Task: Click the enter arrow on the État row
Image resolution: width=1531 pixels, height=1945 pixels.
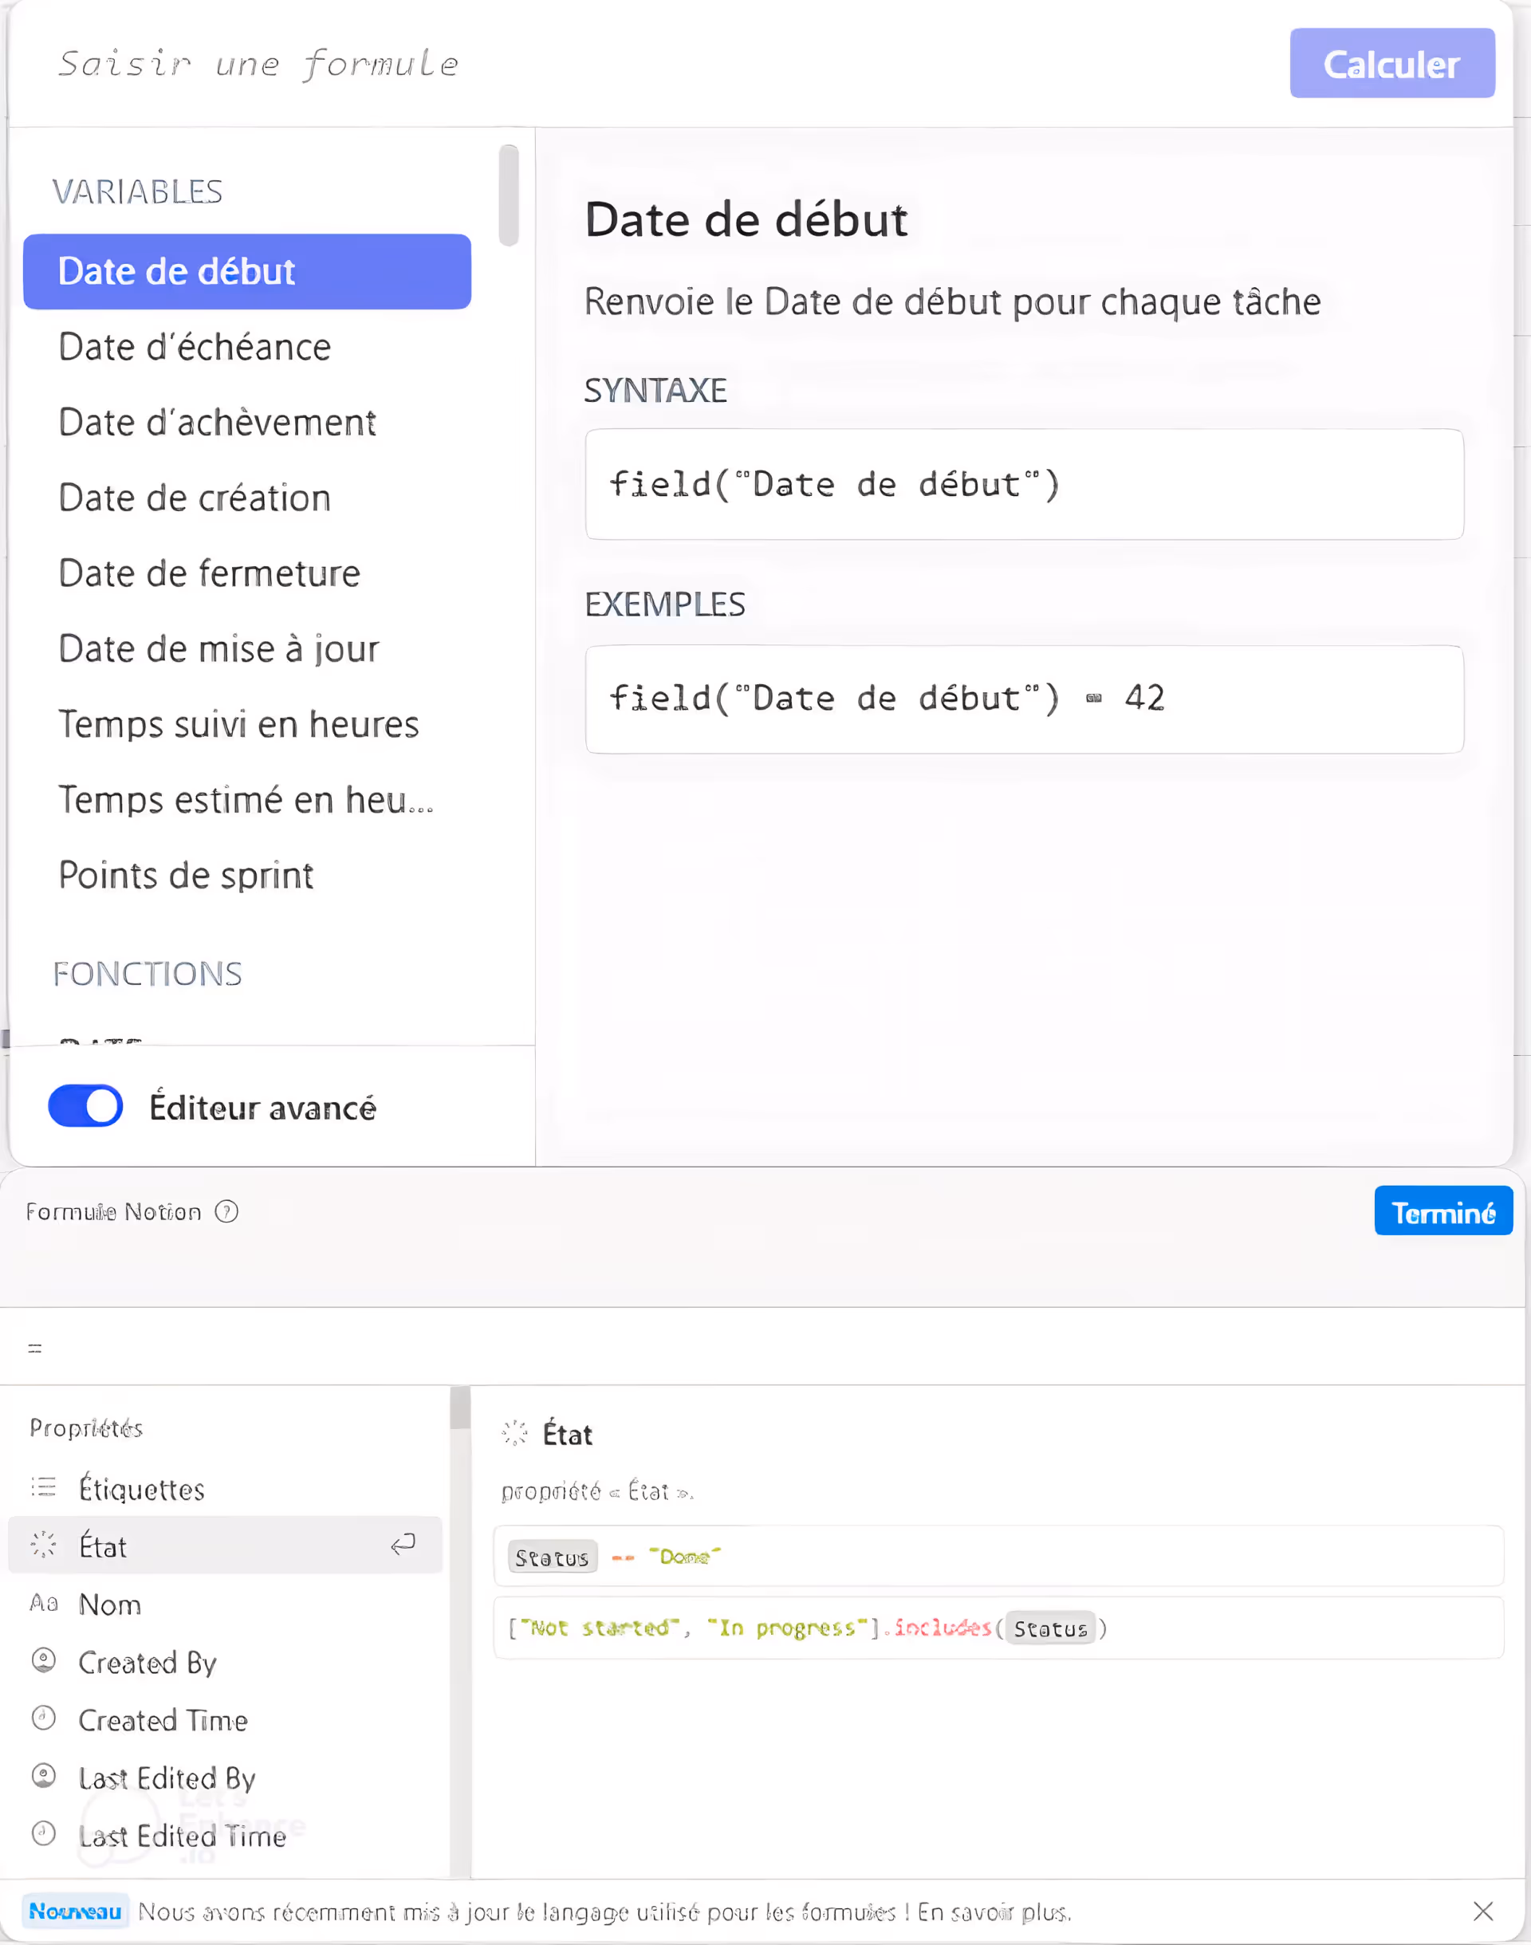Action: coord(403,1545)
